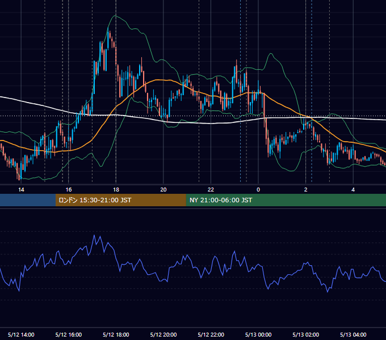
Task: Click the 5/13 00:00 time label
Action: (x=258, y=334)
